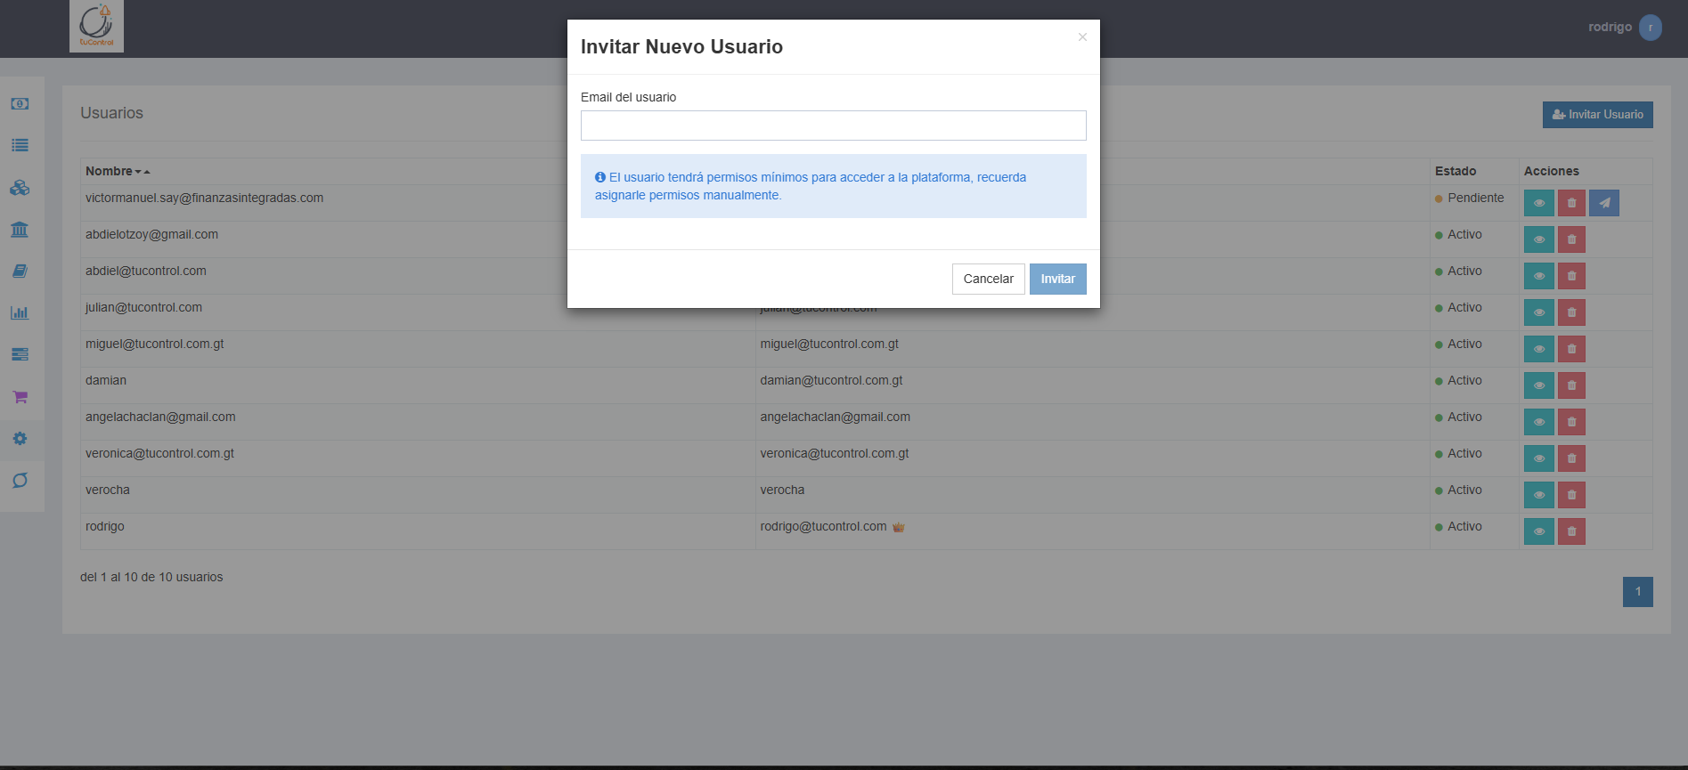
Task: Sort by the Nombre column header
Action: point(118,171)
